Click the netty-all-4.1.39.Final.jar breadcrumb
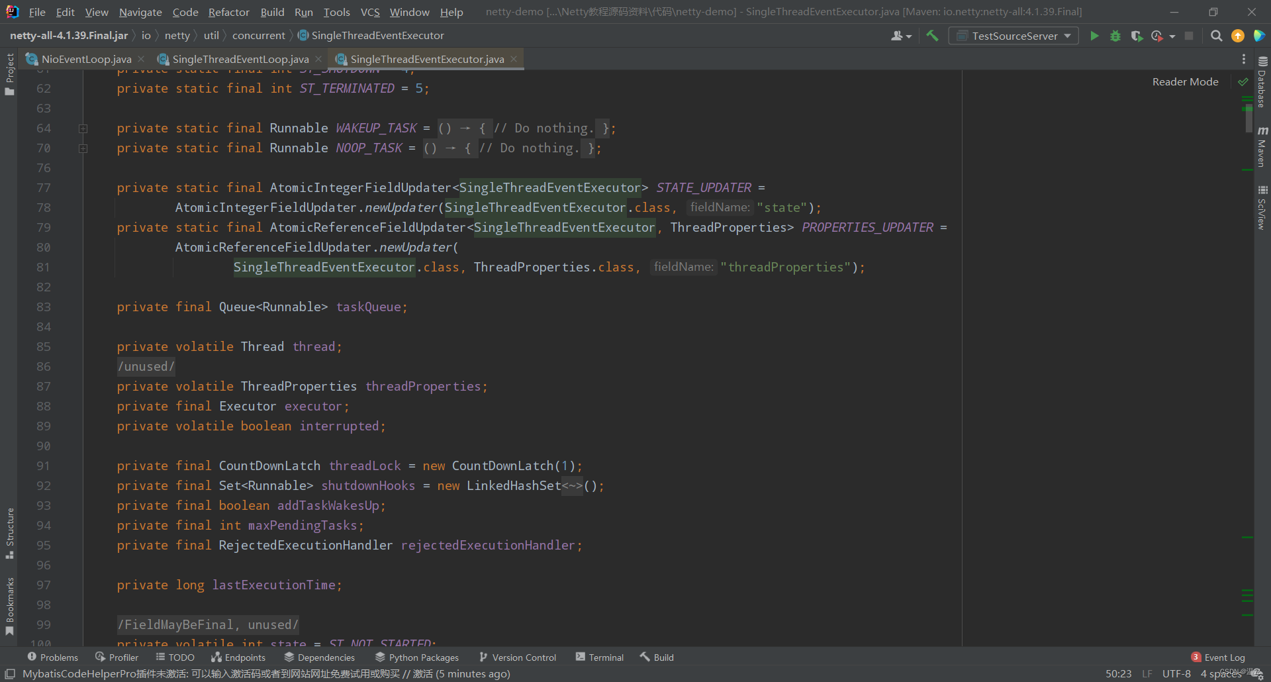 69,36
